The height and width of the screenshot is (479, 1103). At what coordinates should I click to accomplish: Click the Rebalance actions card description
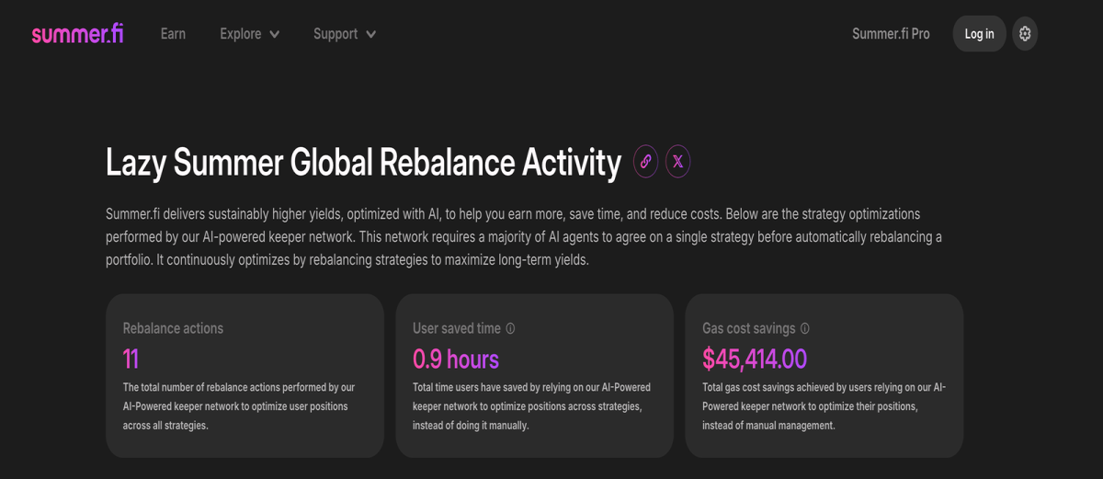click(x=239, y=406)
